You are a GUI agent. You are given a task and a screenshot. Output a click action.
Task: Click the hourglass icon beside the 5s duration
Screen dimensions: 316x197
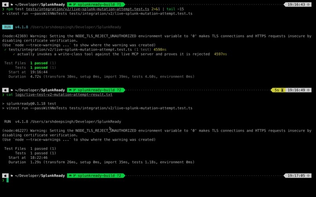coord(282,90)
